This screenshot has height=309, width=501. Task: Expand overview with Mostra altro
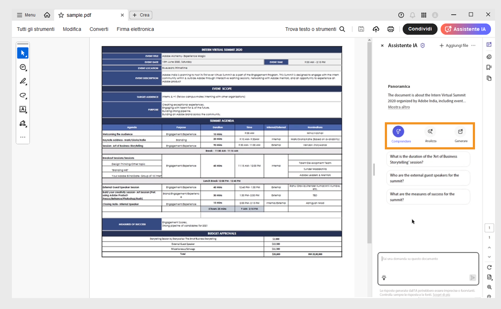399,107
